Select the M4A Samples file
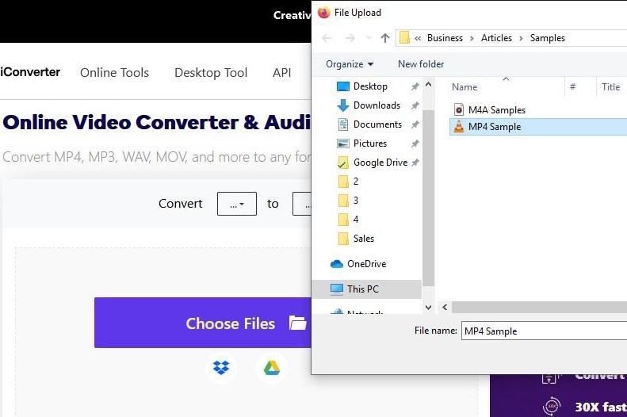Screen dimensions: 627x417 pyautogui.click(x=497, y=110)
